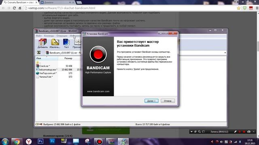Click Комментариев (214) heading on webpage

point(57,136)
